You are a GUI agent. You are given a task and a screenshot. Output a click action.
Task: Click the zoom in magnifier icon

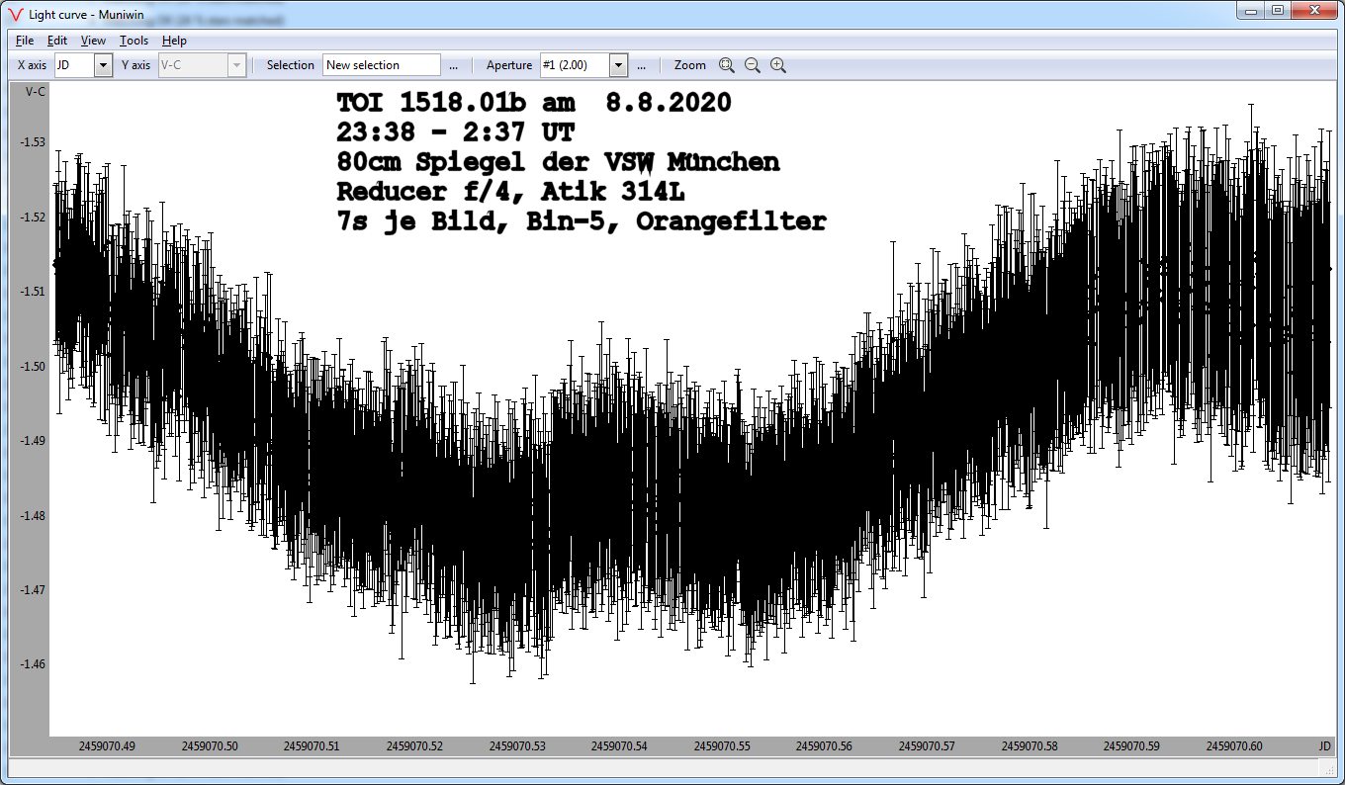[778, 65]
